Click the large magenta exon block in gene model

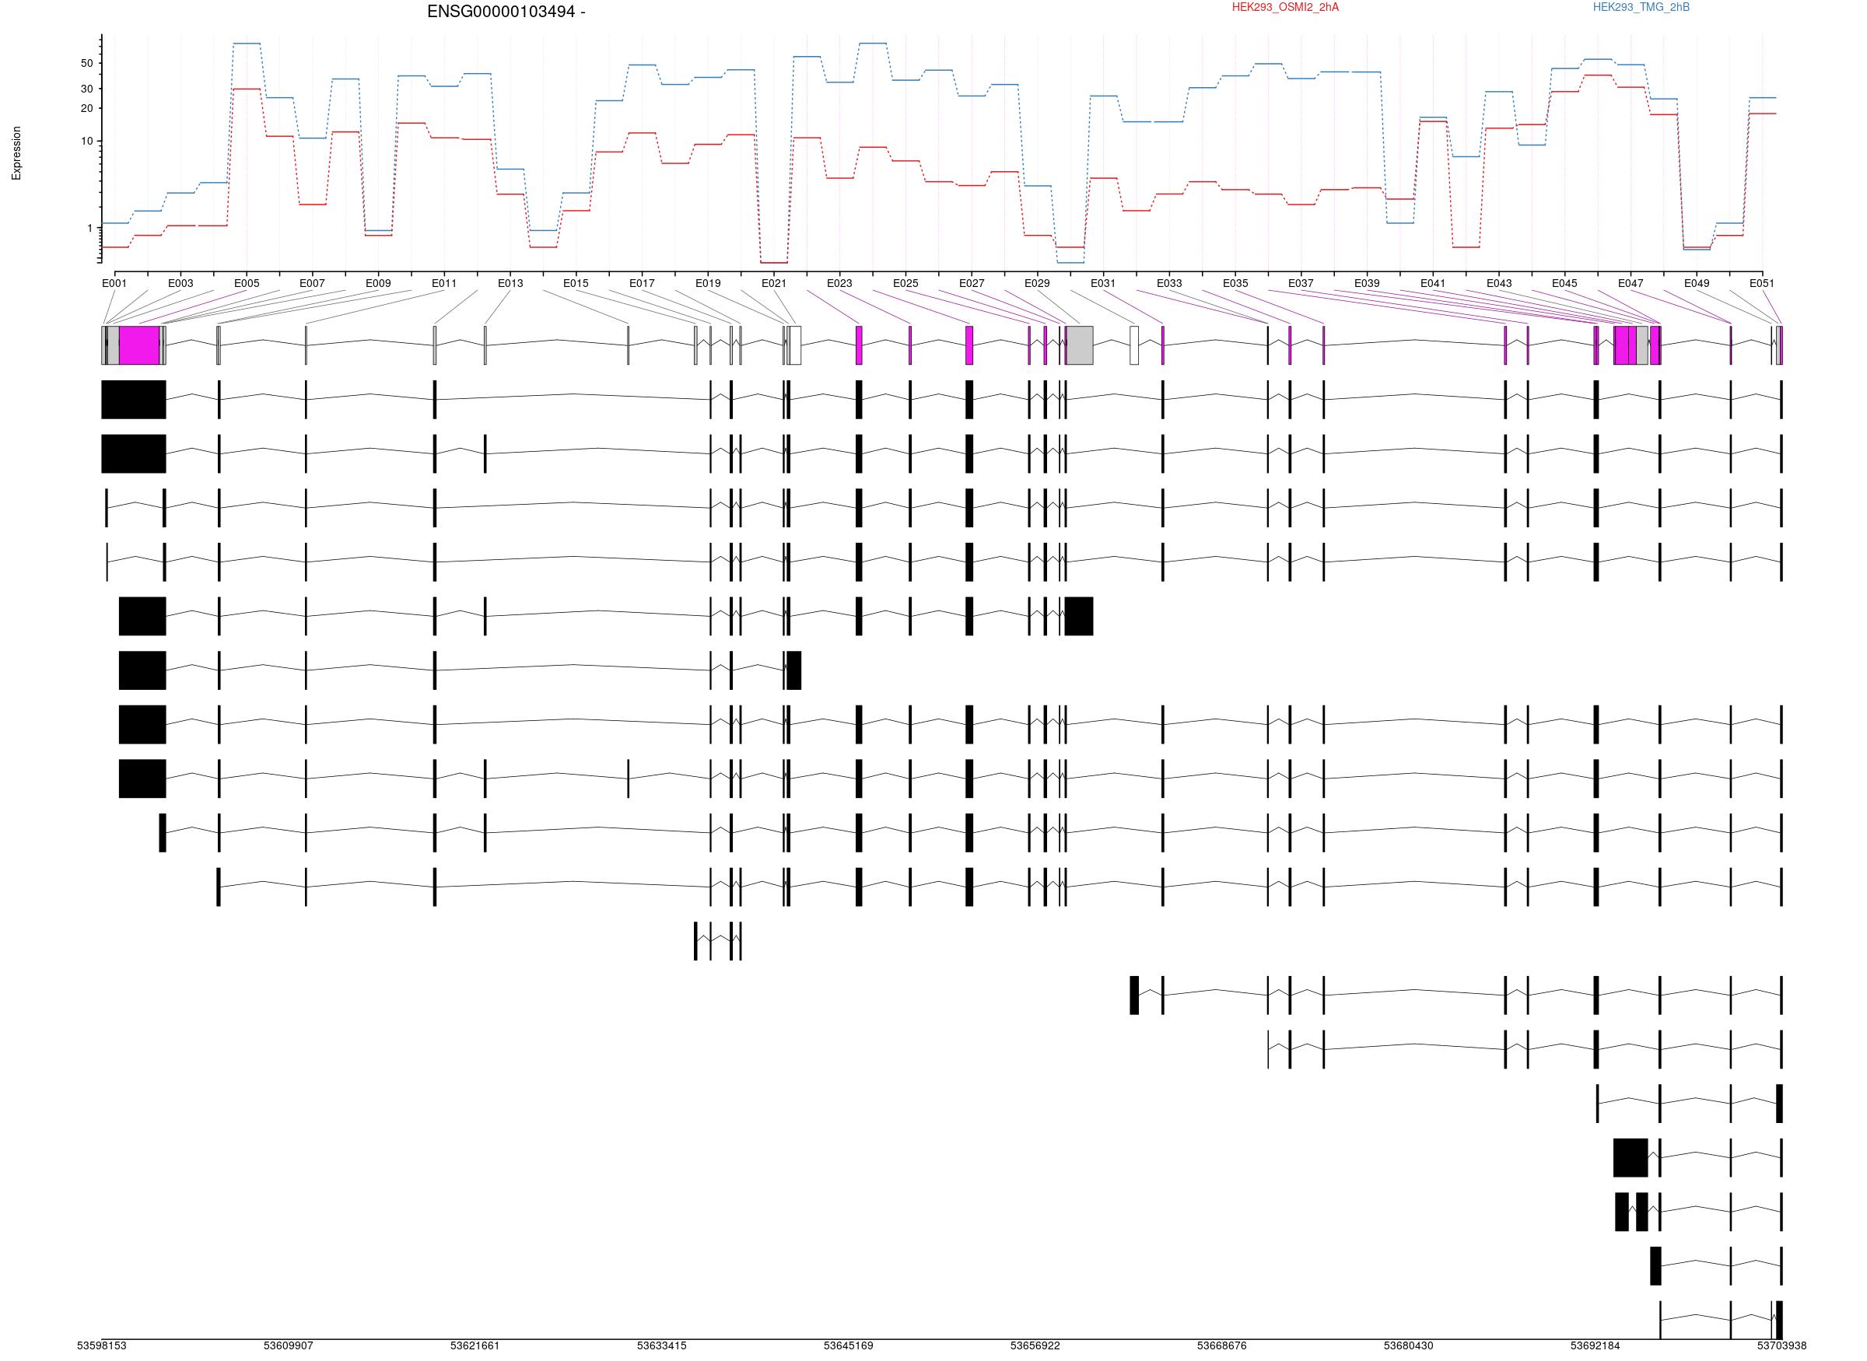click(139, 346)
